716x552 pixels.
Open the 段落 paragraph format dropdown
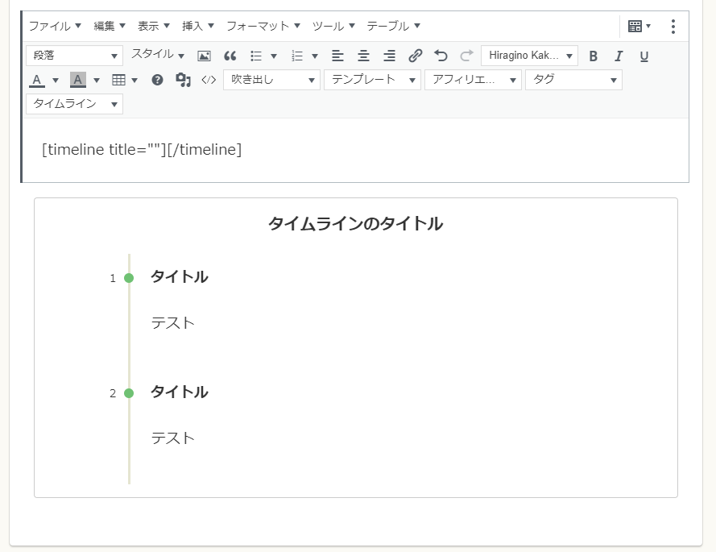pos(74,56)
